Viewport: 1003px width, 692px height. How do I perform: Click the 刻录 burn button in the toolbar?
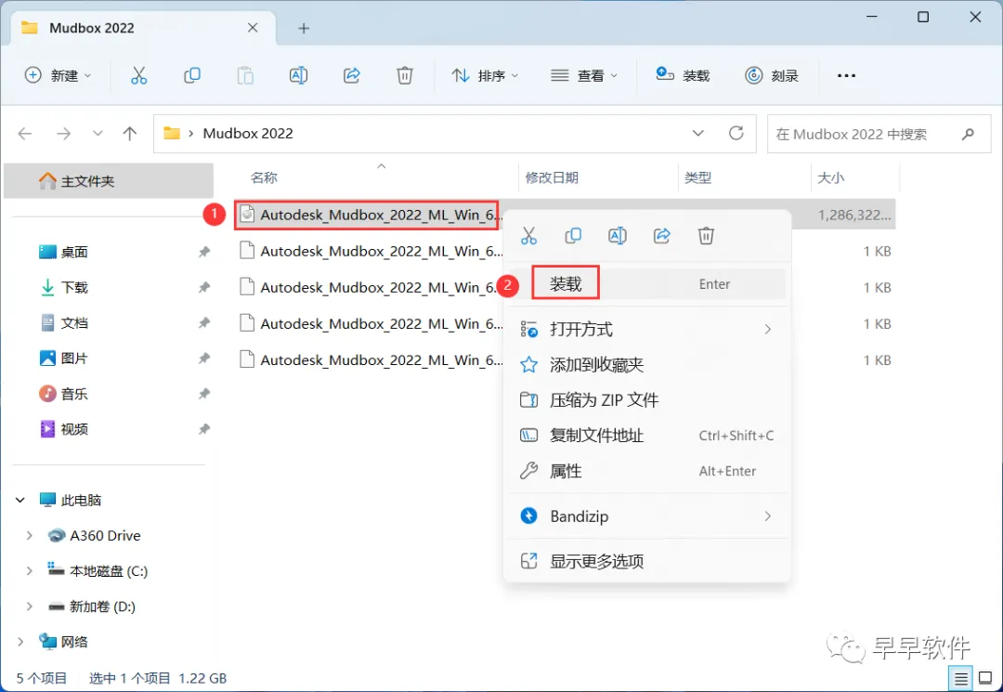(x=772, y=75)
